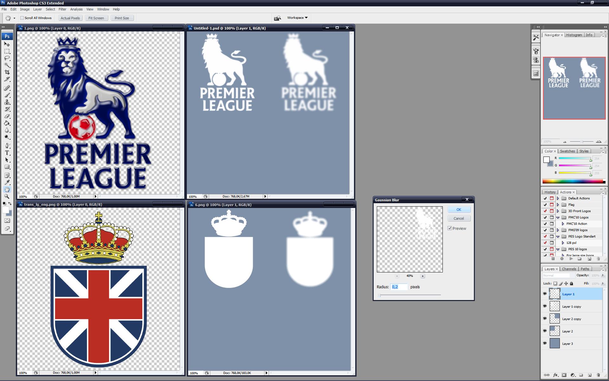Expand the 128 pxl action
609x381 pixels.
coord(563,243)
